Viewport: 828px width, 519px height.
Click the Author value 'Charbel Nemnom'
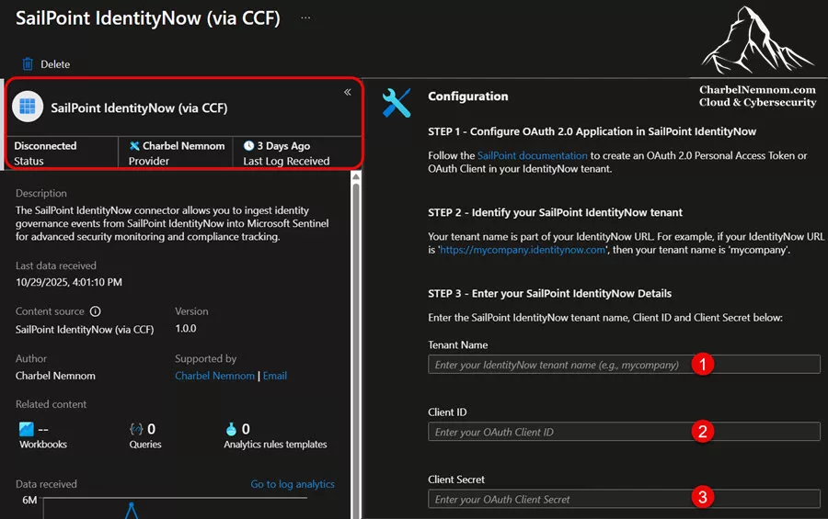tap(55, 376)
